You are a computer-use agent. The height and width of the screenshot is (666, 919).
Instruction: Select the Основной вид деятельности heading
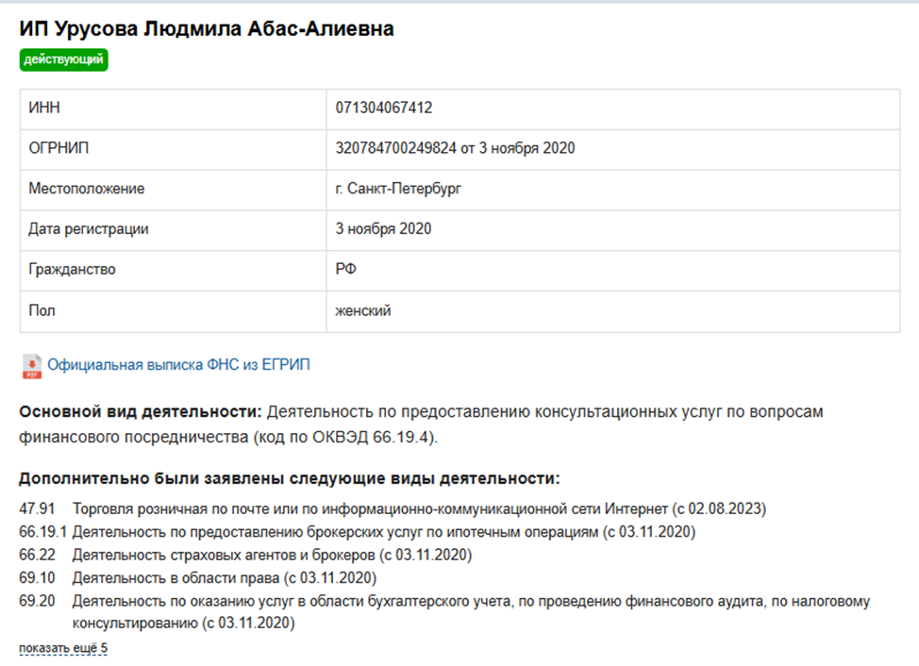(123, 412)
